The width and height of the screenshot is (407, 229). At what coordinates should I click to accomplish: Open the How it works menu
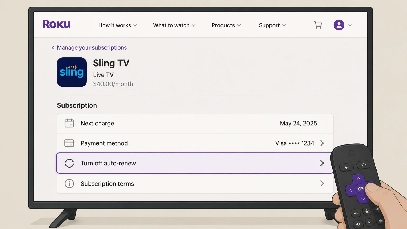click(x=118, y=25)
